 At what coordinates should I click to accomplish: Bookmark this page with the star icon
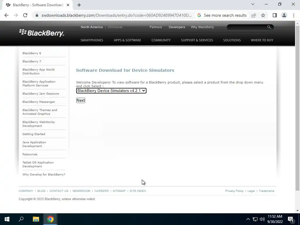tap(263, 15)
